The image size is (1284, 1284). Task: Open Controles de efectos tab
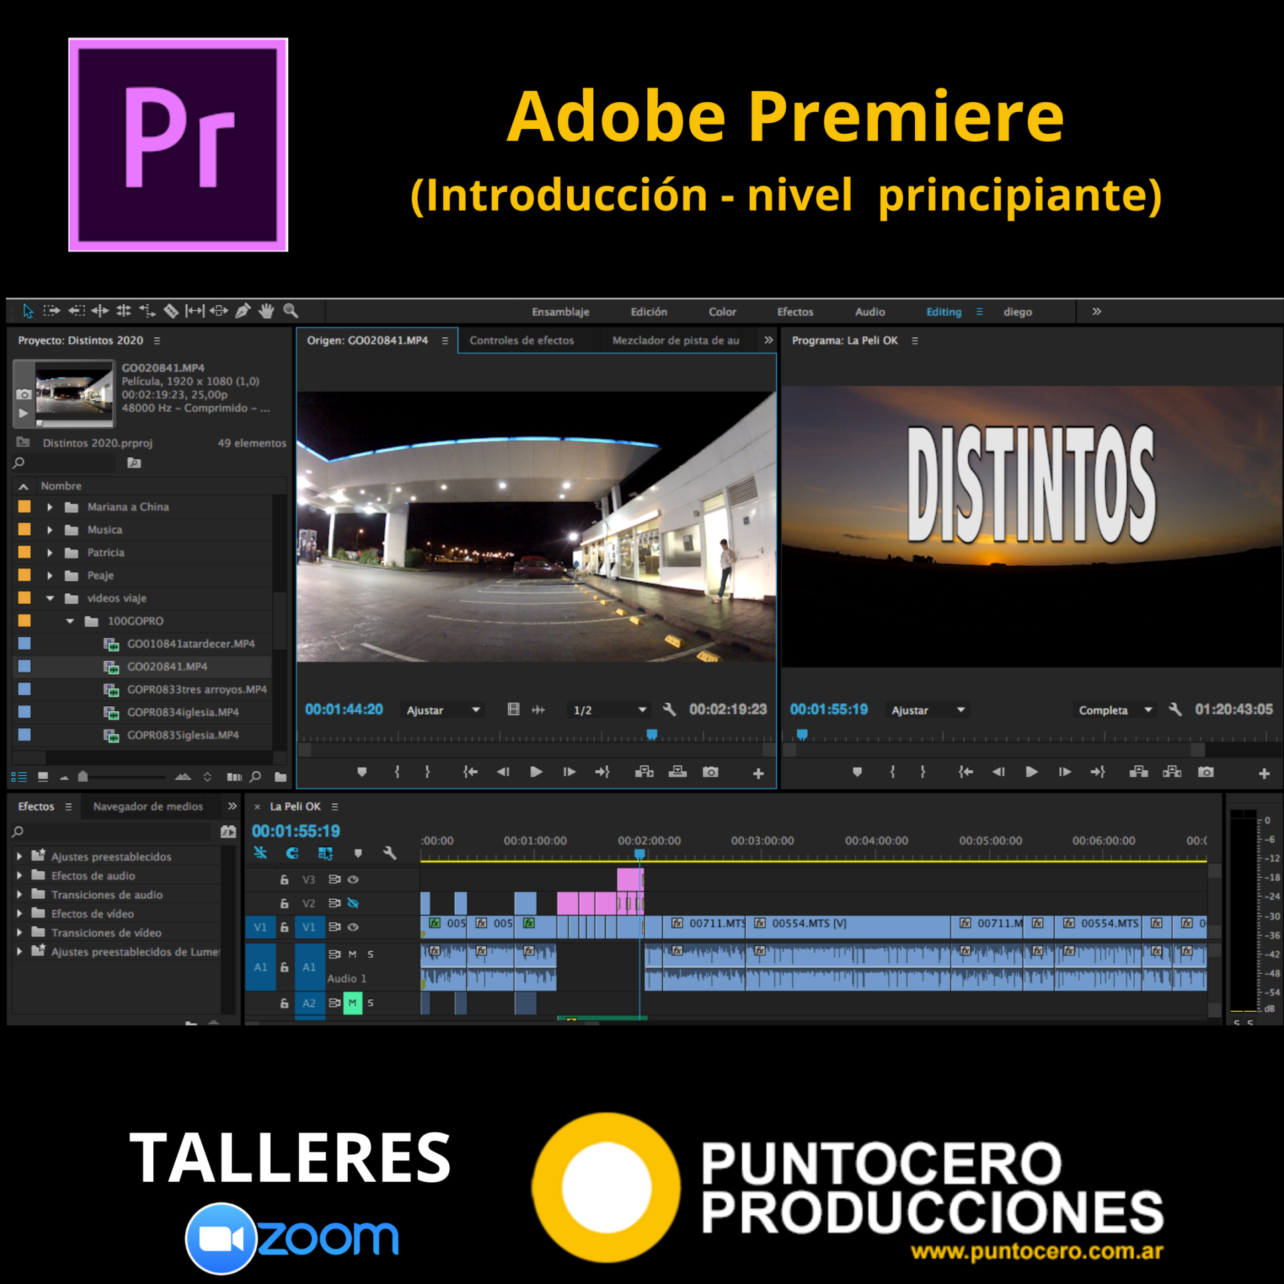point(522,340)
